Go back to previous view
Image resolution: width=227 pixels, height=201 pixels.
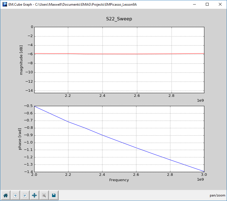pos(15,195)
